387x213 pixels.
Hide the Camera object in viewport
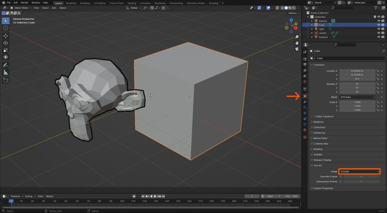[x=379, y=21]
